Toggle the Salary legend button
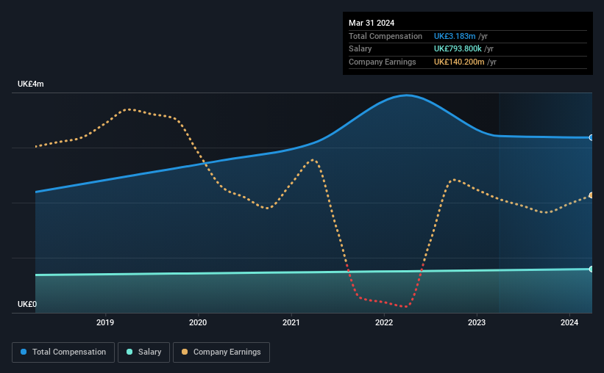Image resolution: width=604 pixels, height=373 pixels. tap(143, 352)
